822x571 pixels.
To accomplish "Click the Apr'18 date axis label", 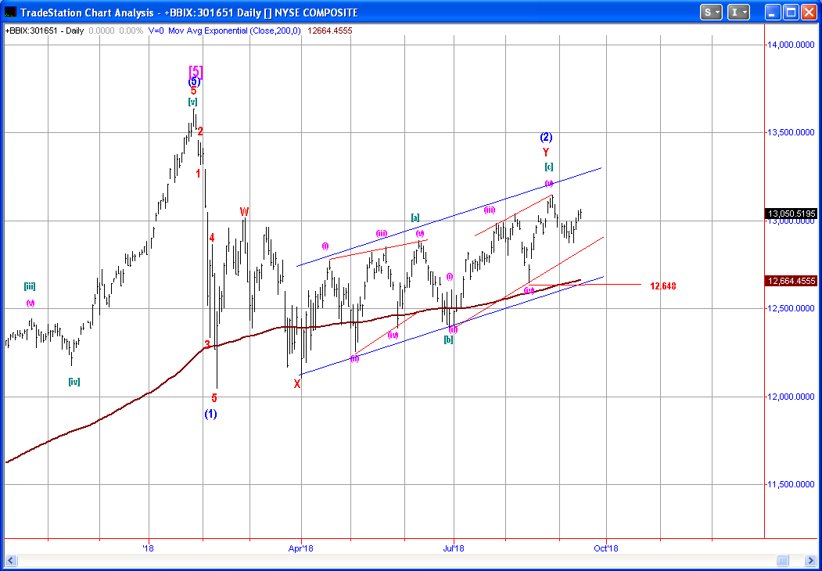I will (301, 548).
